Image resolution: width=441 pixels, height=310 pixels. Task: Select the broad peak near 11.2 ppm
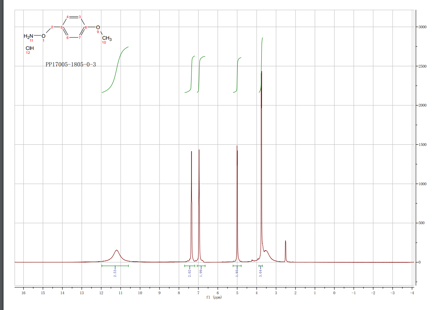tap(117, 252)
